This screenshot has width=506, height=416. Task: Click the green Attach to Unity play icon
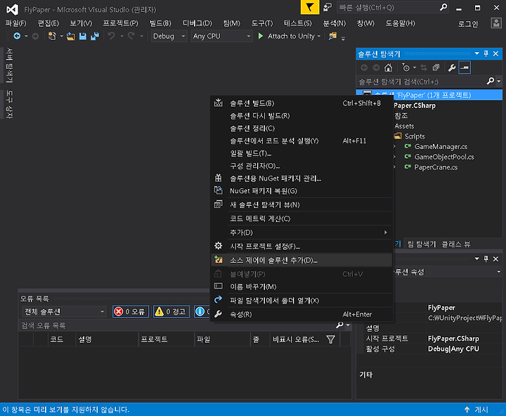click(261, 36)
